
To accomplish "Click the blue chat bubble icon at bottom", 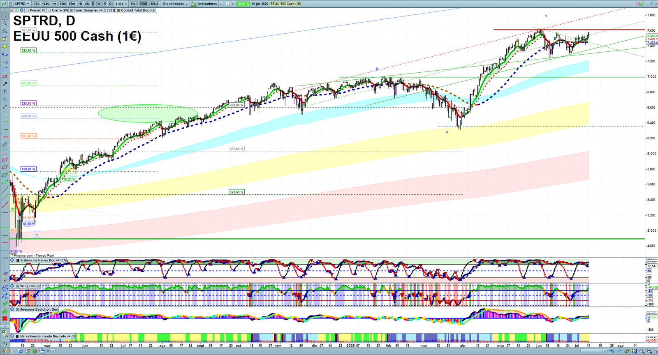I will pyautogui.click(x=21, y=351).
